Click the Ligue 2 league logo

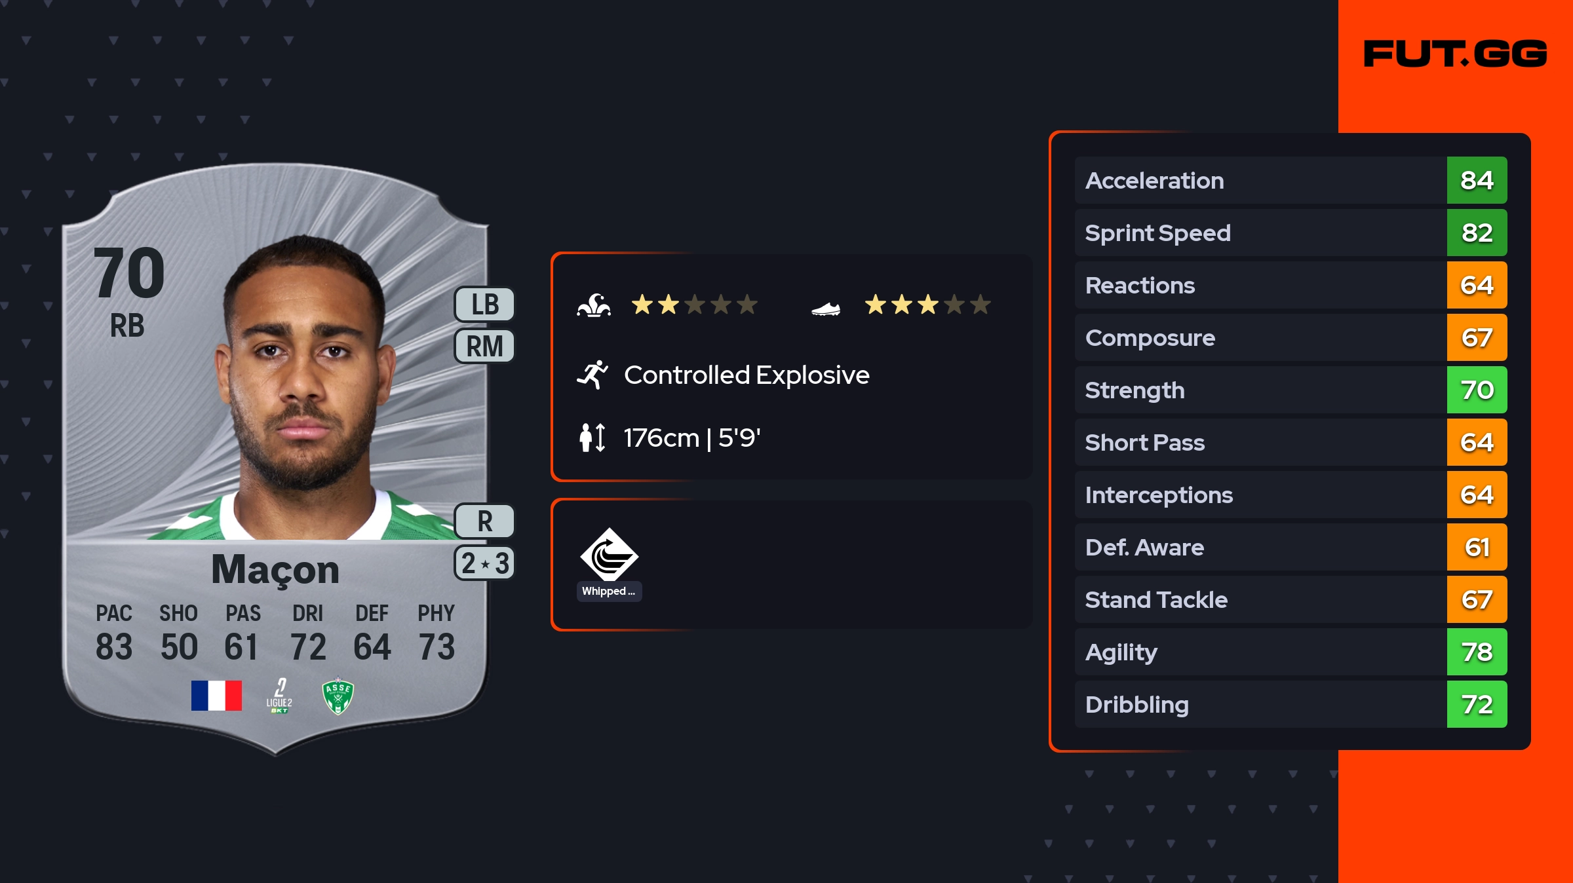coord(279,696)
